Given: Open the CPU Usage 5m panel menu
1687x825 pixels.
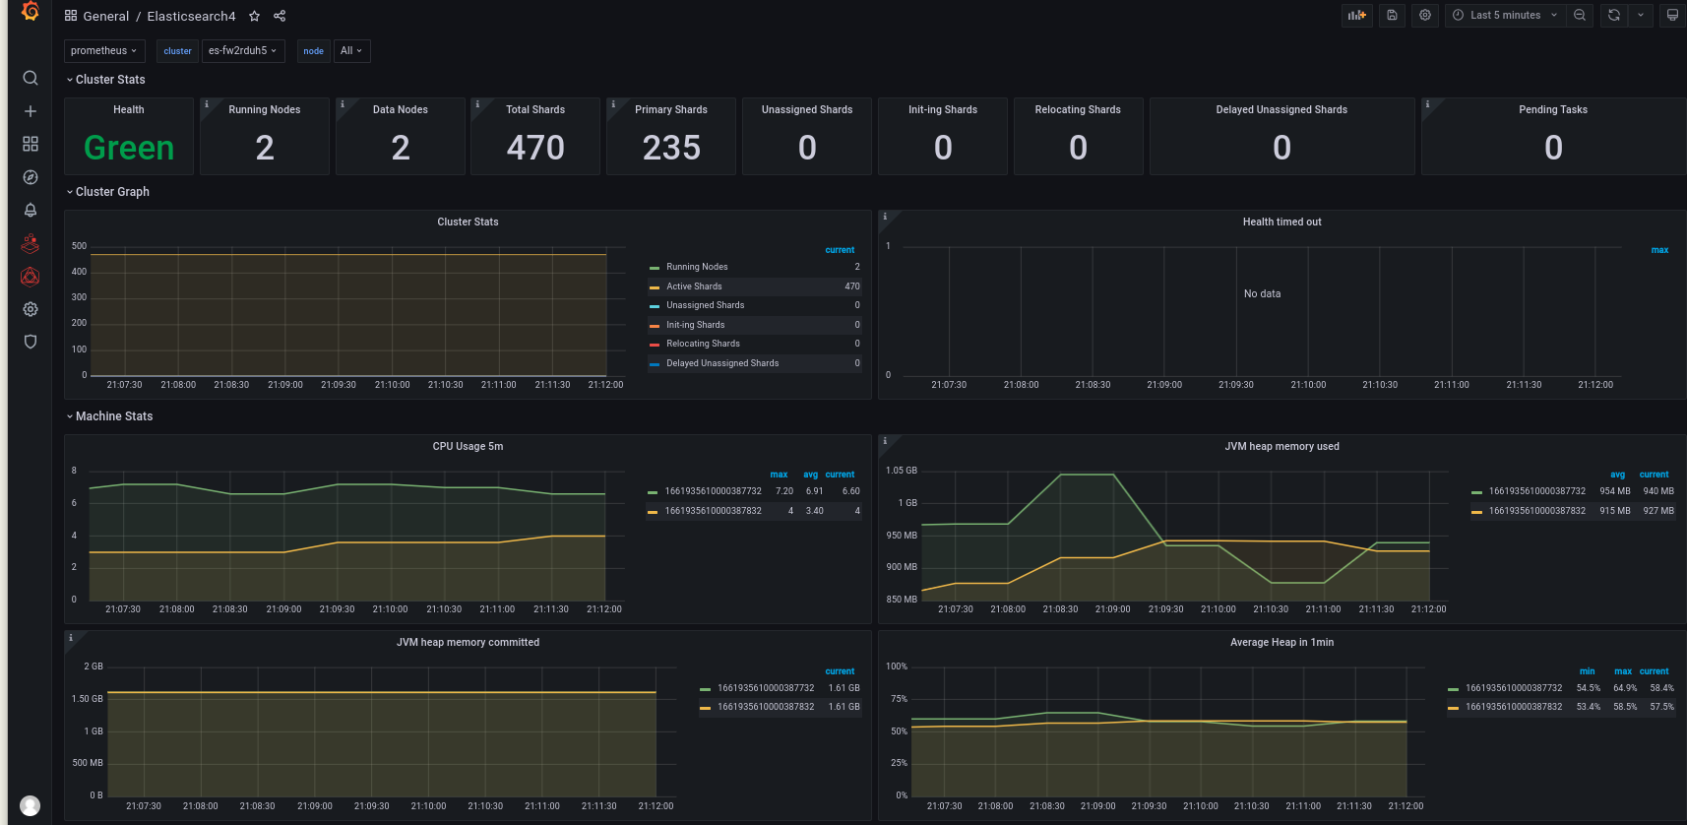Looking at the screenshot, I should 468,446.
